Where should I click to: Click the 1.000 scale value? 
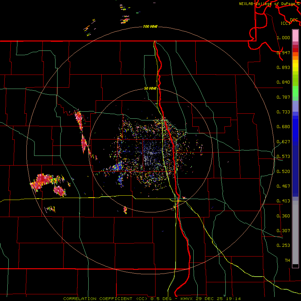click(x=283, y=37)
